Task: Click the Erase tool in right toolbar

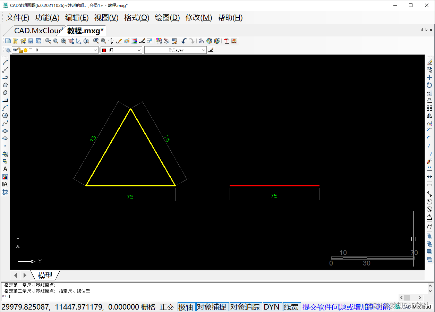Action: (429, 62)
